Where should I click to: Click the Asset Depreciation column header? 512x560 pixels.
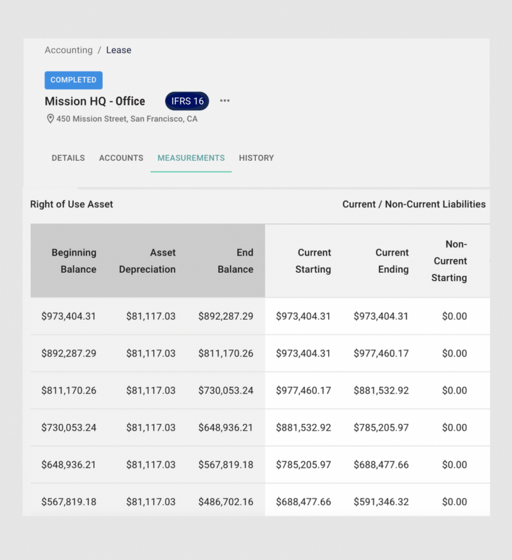click(x=147, y=261)
